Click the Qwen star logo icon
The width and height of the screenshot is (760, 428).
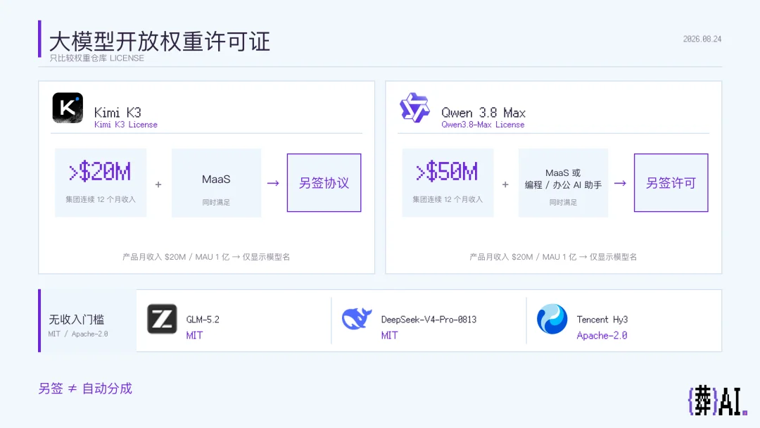(414, 108)
